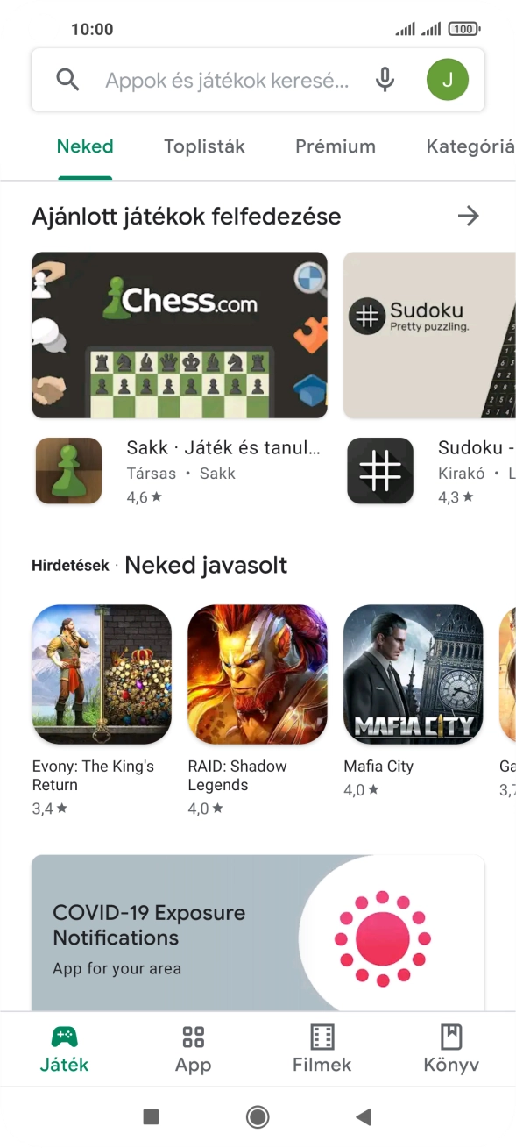Image resolution: width=516 pixels, height=1148 pixels.
Task: Open the COVID-19 Exposure Notifications banner
Action: 258,933
